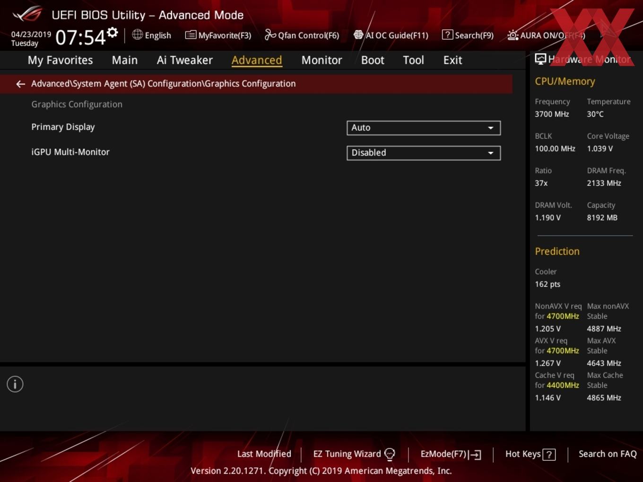Open Search(F9)
Viewport: 643px width, 482px height.
pos(468,35)
